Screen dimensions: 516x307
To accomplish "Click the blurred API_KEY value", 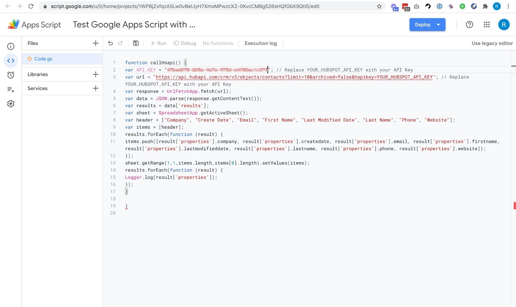I will click(218, 70).
